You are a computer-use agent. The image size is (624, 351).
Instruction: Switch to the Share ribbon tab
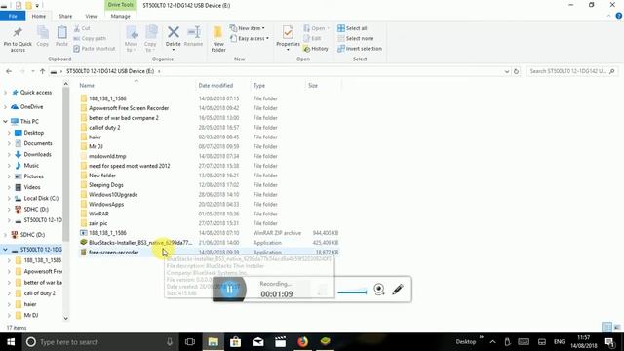click(x=65, y=16)
